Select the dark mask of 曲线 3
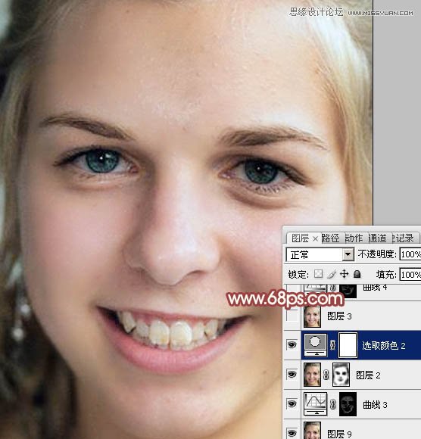This screenshot has width=421, height=439. tap(348, 403)
